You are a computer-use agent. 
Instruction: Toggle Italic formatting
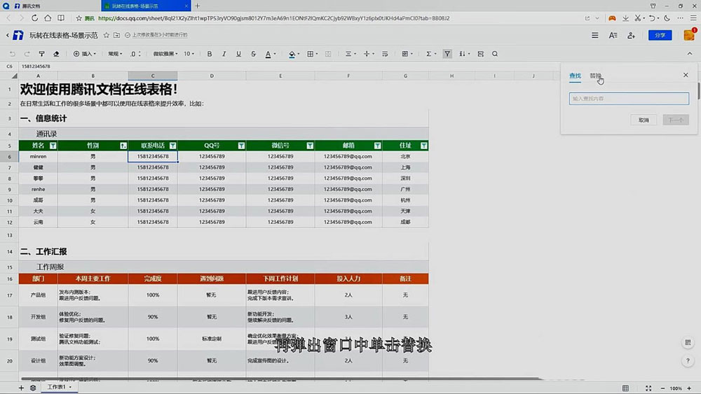(224, 54)
